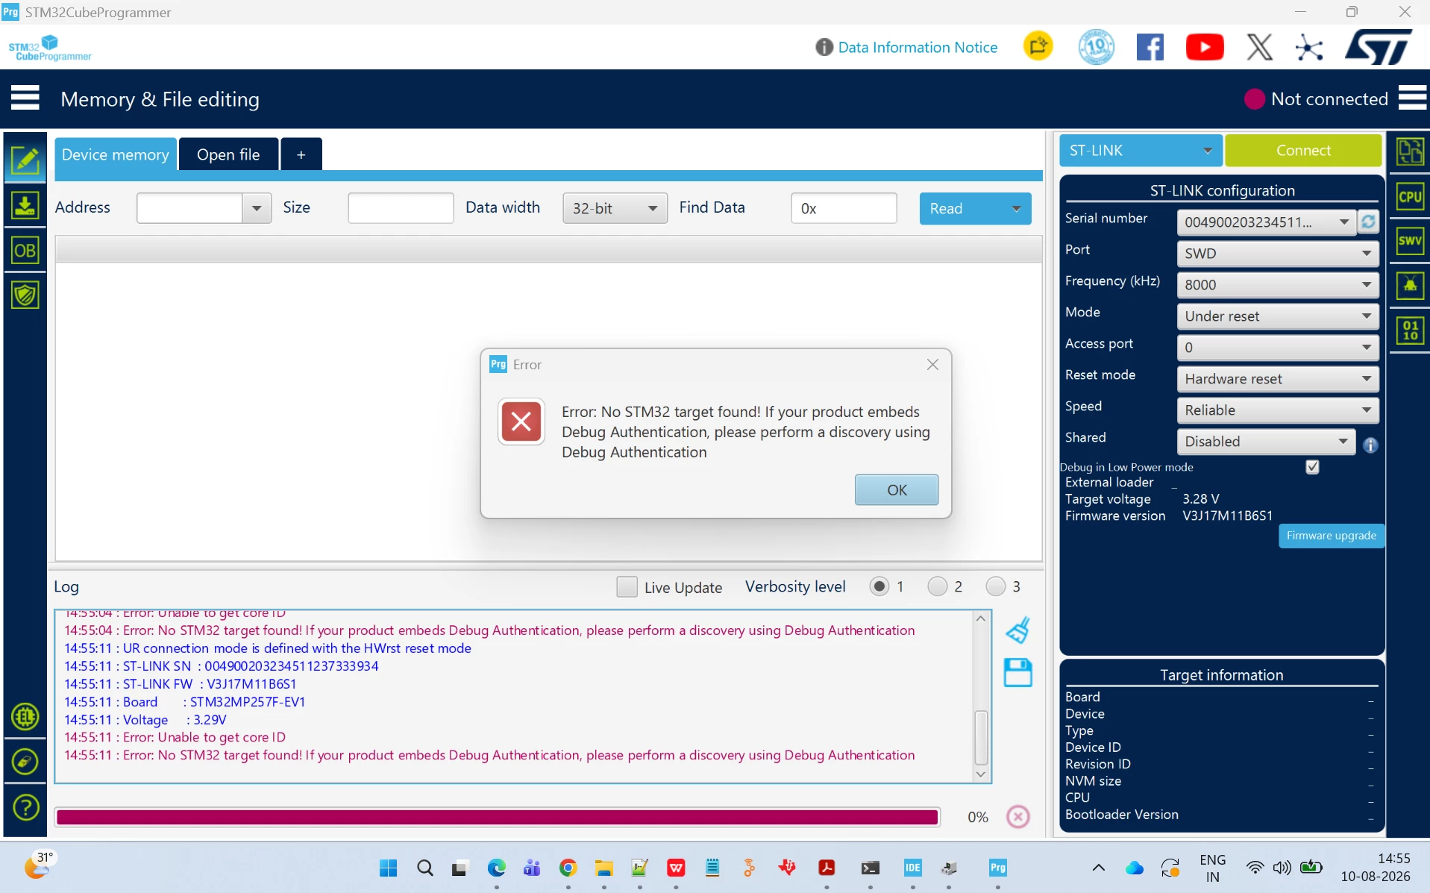This screenshot has width=1430, height=893.
Task: Open the Data Information Notice link
Action: point(917,48)
